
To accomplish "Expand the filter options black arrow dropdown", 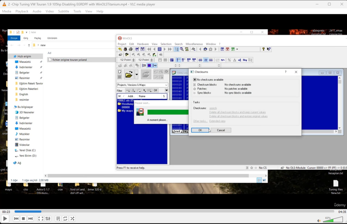I will click(x=166, y=90).
